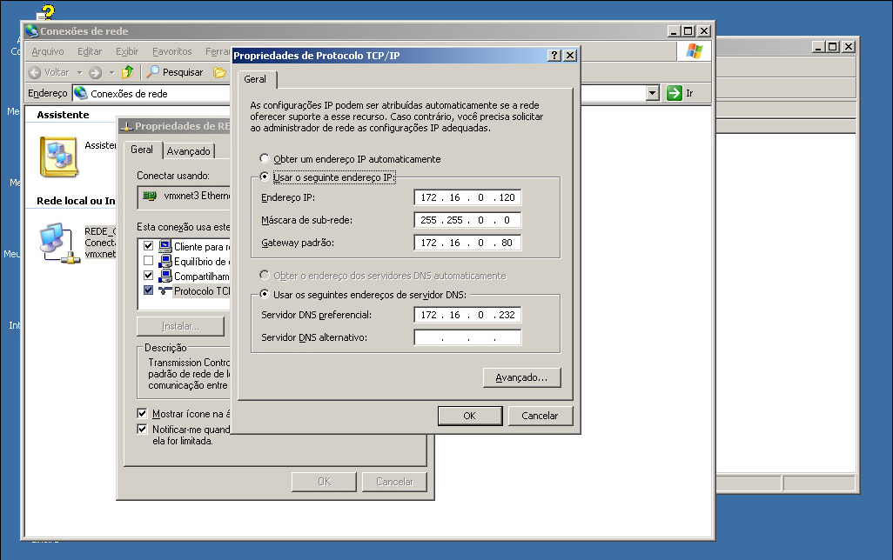Image resolution: width=893 pixels, height=560 pixels.
Task: Maximize the background window on the right
Action: 833,47
